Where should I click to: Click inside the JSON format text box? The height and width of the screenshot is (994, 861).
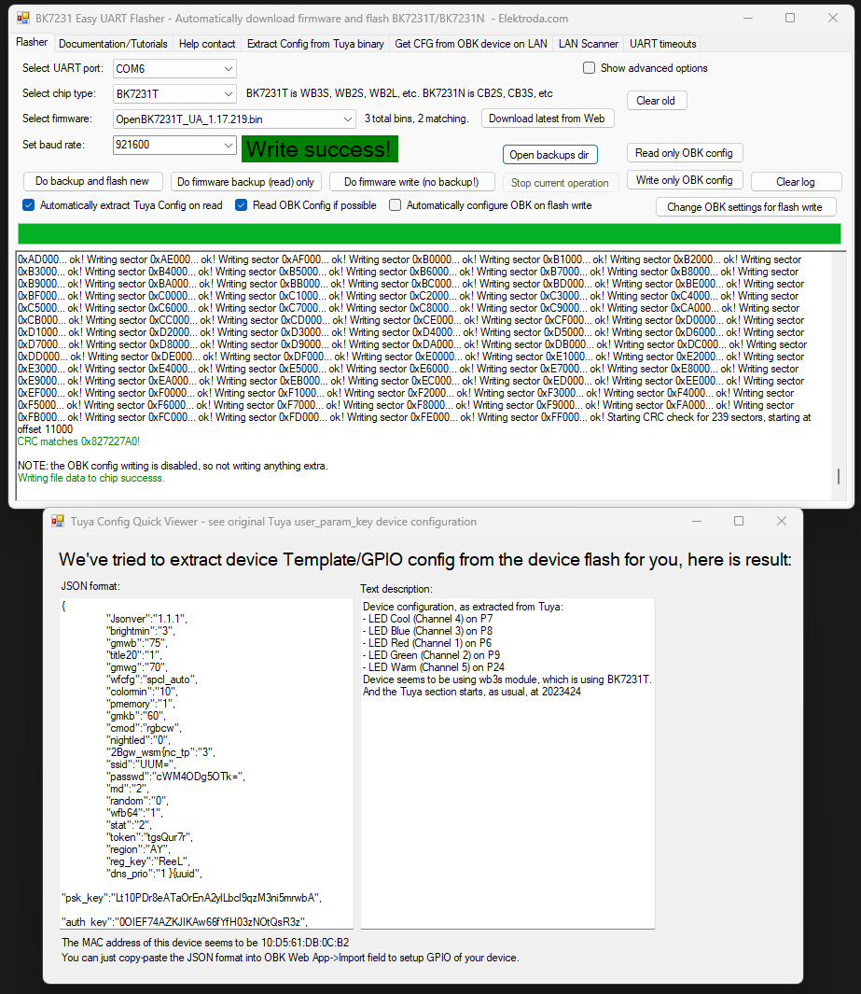pos(206,763)
